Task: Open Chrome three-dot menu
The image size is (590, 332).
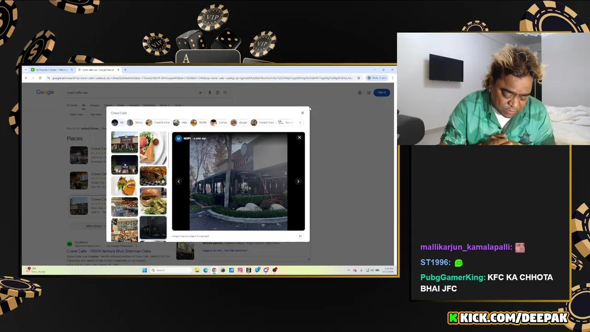Action: pyautogui.click(x=392, y=78)
